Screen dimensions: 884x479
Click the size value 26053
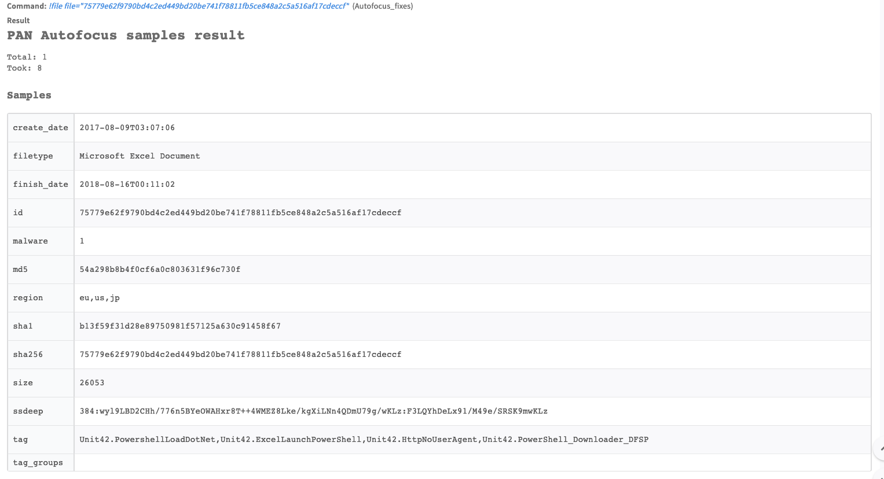point(92,383)
